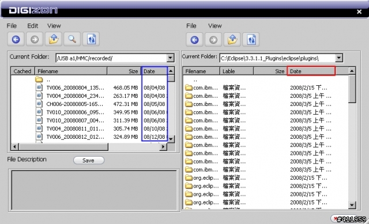Open the Edit menu
This screenshot has height=224, width=369.
point(32,25)
